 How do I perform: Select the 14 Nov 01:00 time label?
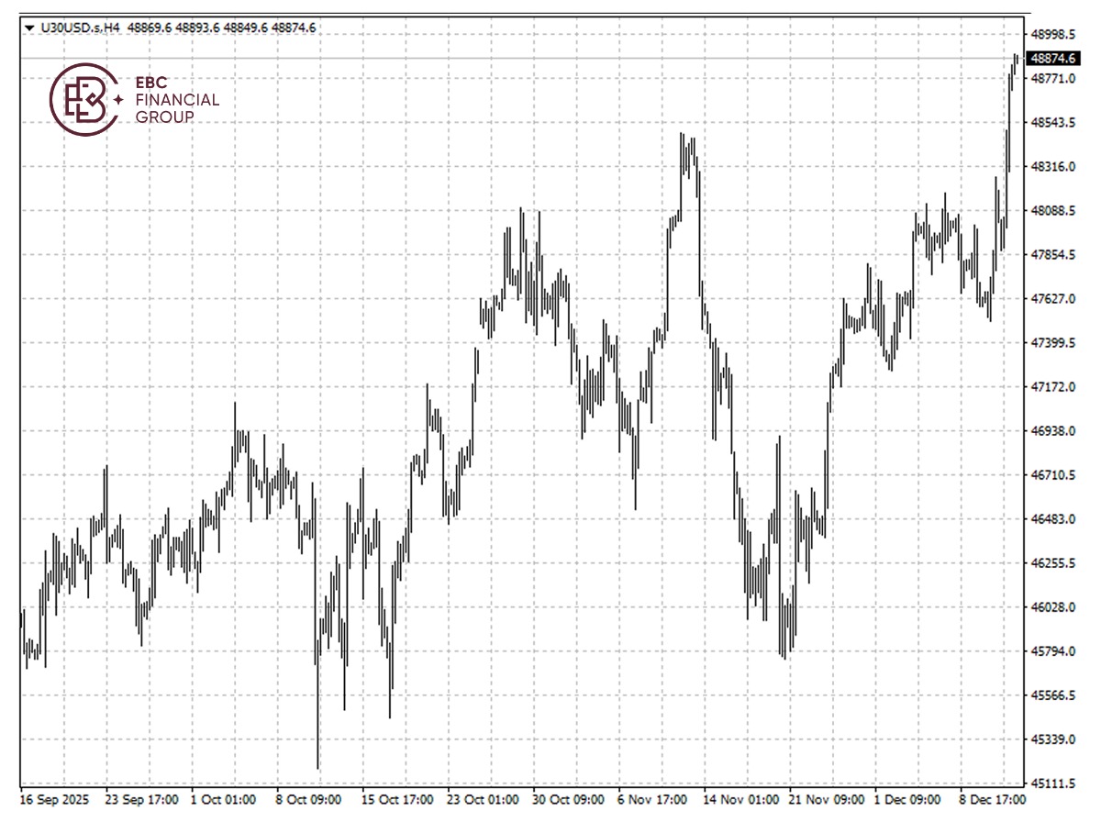741,800
